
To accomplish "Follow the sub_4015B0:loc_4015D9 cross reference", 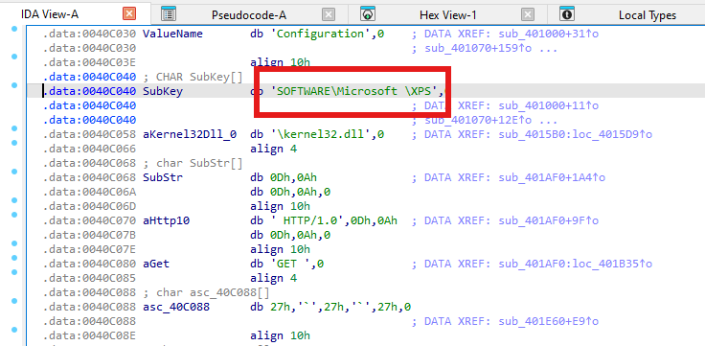I will [x=575, y=134].
